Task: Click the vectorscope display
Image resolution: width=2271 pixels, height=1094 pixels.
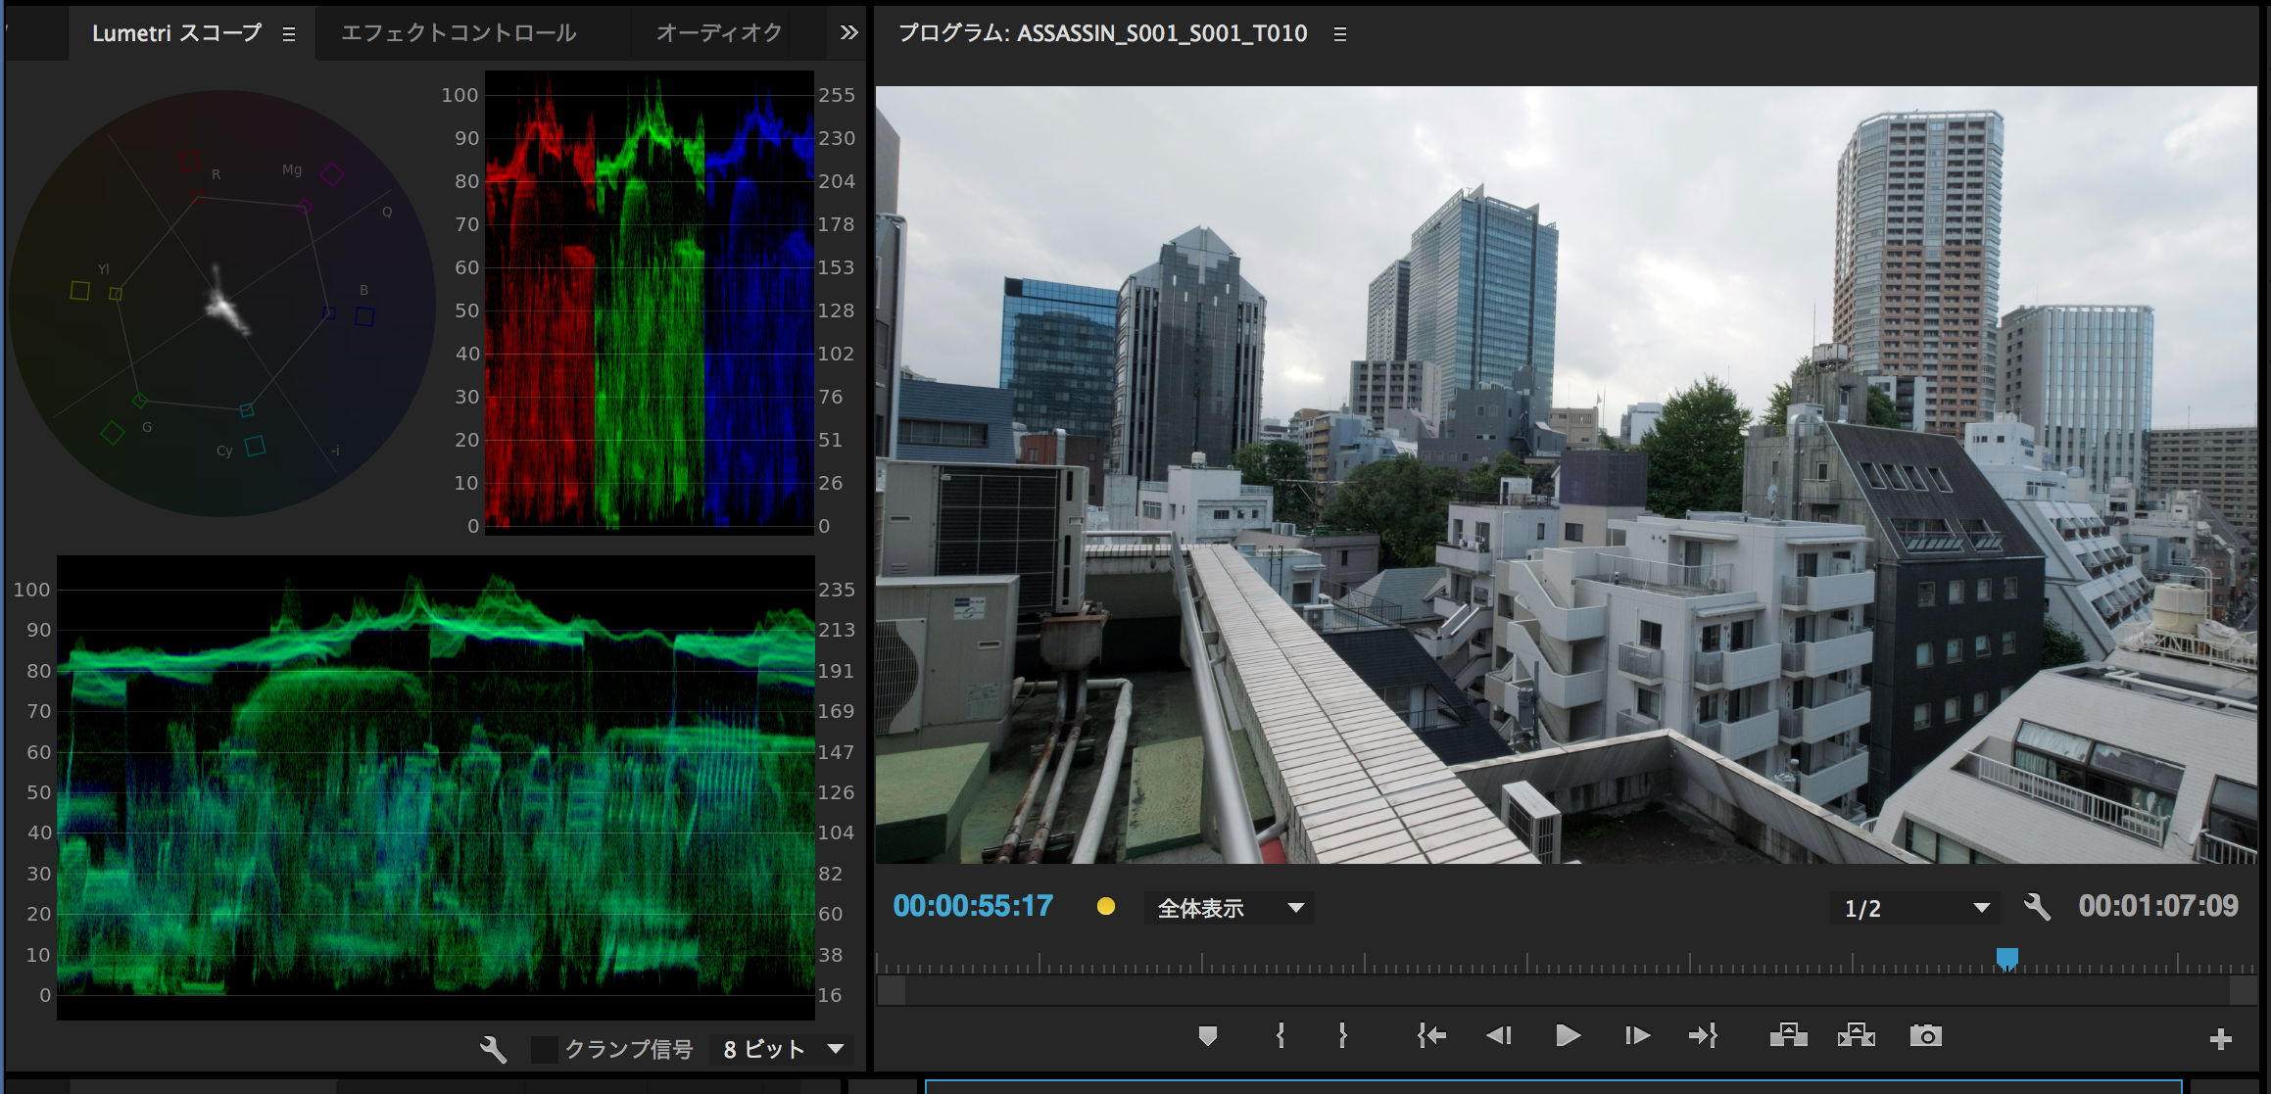Action: (x=222, y=304)
